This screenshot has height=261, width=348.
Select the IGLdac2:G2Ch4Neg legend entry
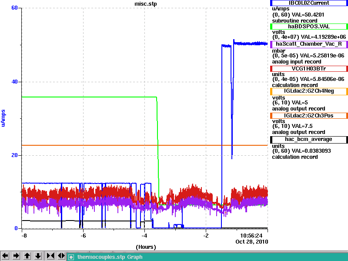pos(309,91)
